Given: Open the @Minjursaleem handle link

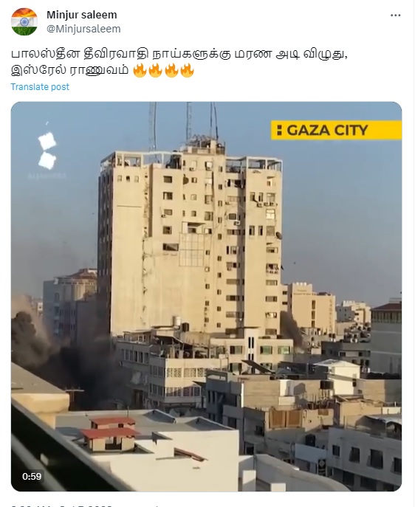Looking at the screenshot, I should [x=83, y=29].
